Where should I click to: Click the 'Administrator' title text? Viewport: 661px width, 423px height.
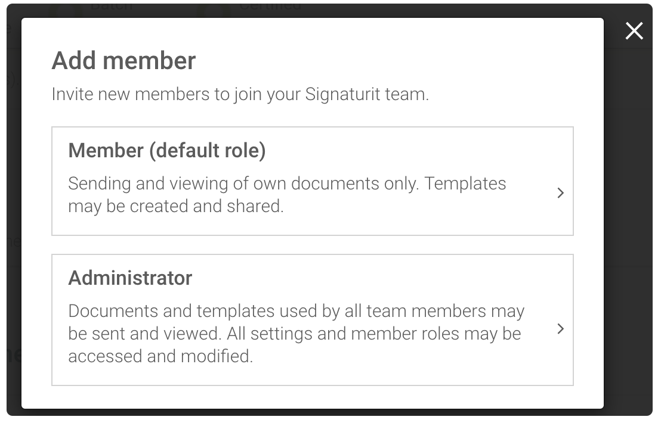(x=130, y=278)
